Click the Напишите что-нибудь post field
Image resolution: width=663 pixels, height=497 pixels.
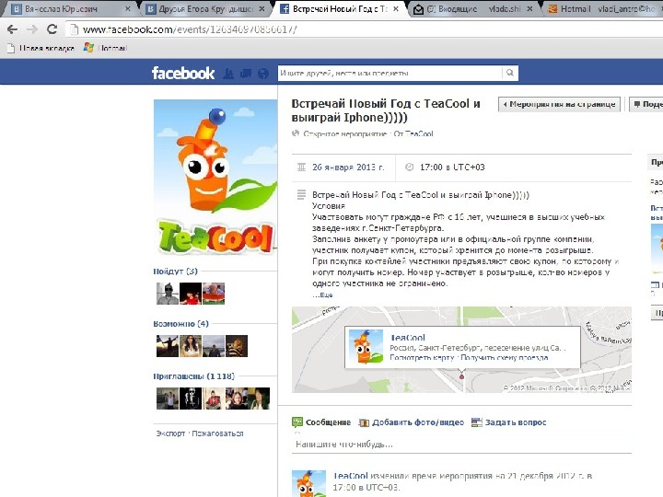point(461,444)
